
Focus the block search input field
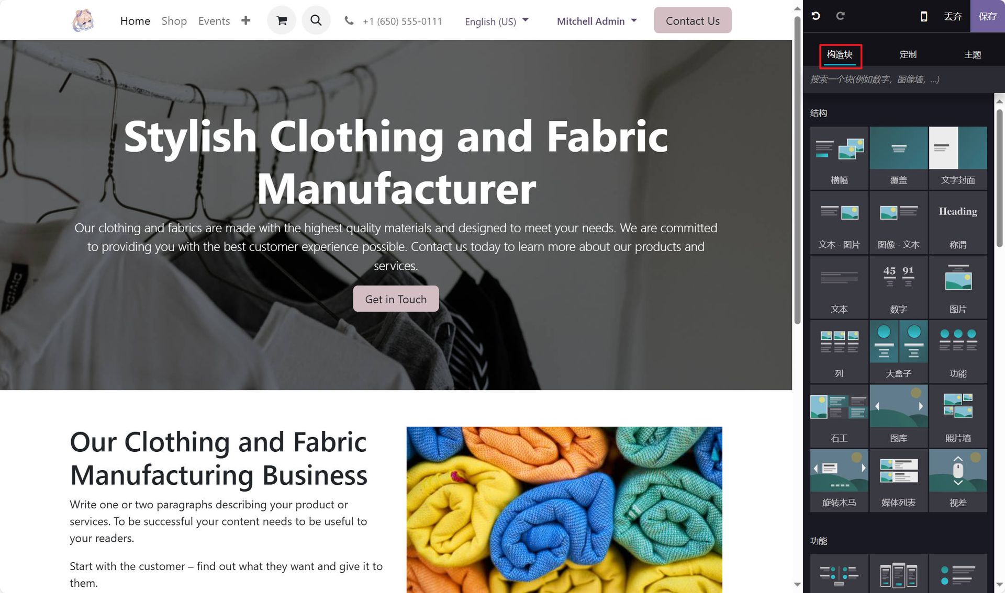click(x=898, y=79)
